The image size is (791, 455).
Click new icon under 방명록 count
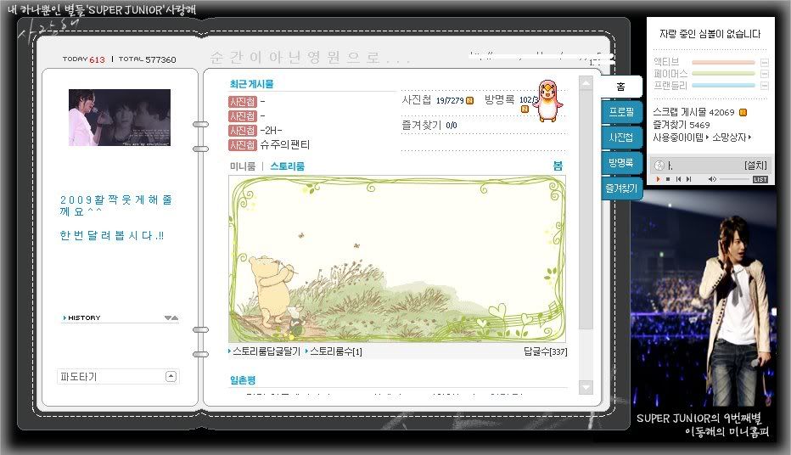[525, 109]
